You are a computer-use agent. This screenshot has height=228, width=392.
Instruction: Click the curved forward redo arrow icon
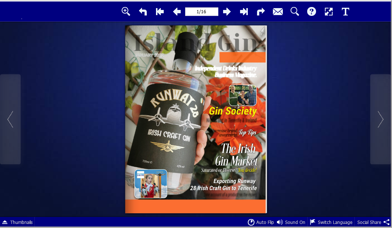[261, 11]
